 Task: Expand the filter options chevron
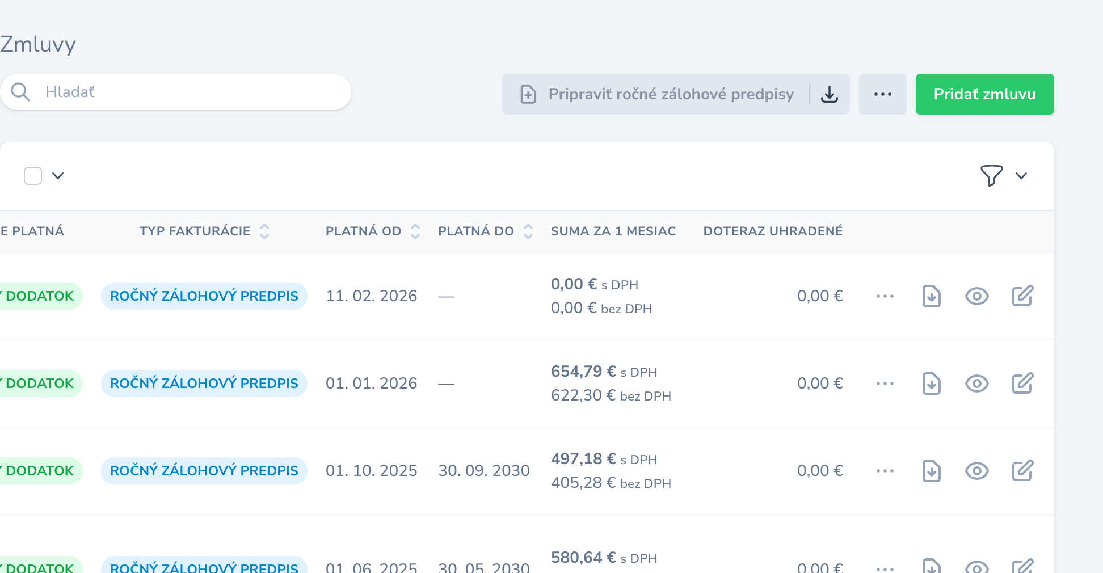click(1021, 176)
